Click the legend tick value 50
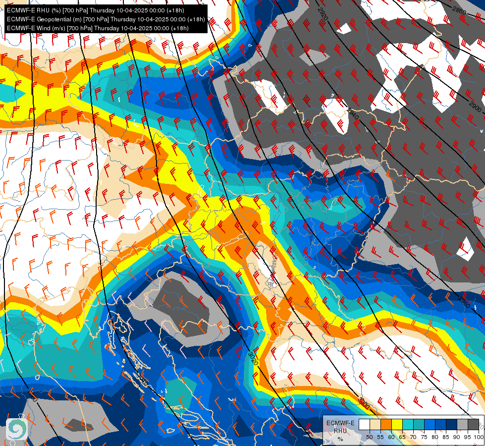This screenshot has height=446, width=485. tap(369, 437)
